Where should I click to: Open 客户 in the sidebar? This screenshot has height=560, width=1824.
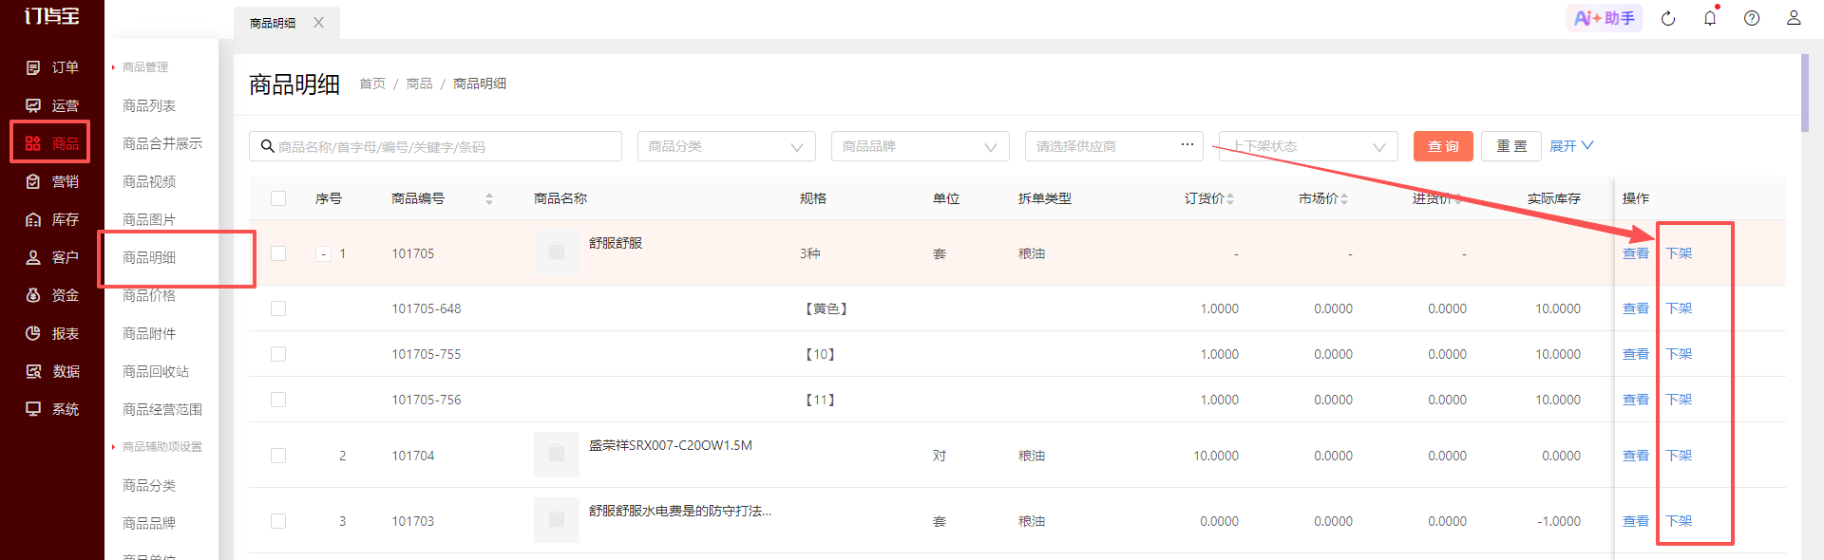(52, 257)
